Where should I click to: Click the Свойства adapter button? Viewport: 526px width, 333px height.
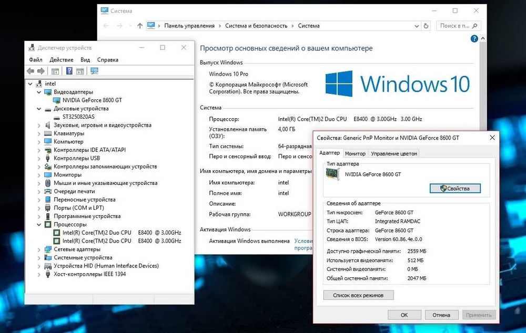pyautogui.click(x=455, y=189)
